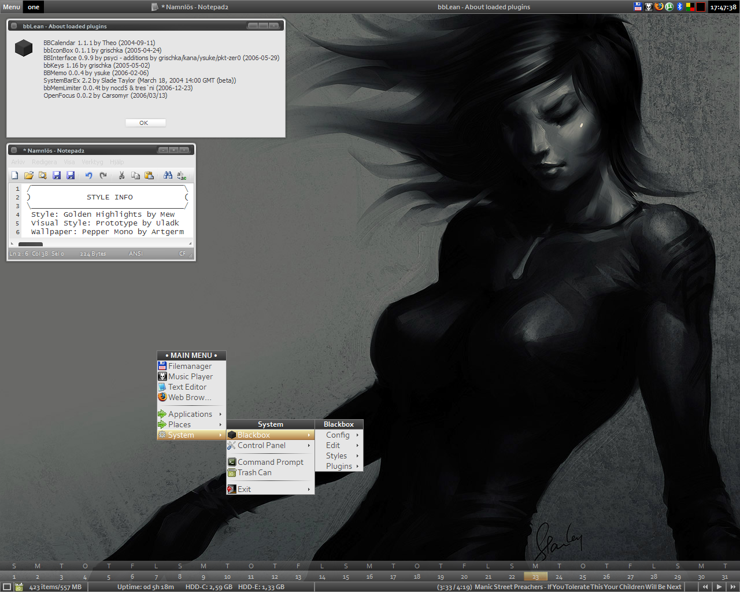Switch to bbLean About loaded plugins task
The image size is (740, 592).
point(483,7)
